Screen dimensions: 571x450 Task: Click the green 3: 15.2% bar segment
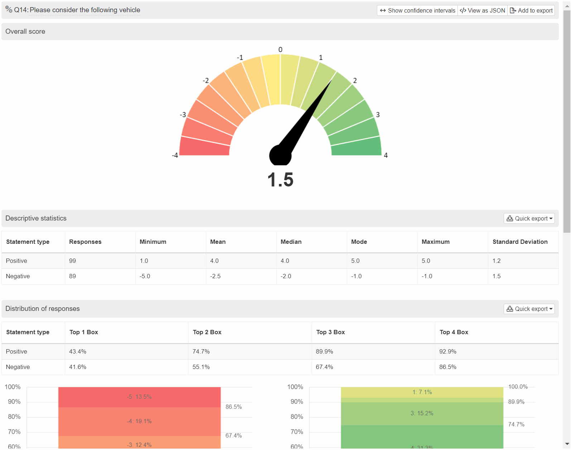tap(422, 413)
